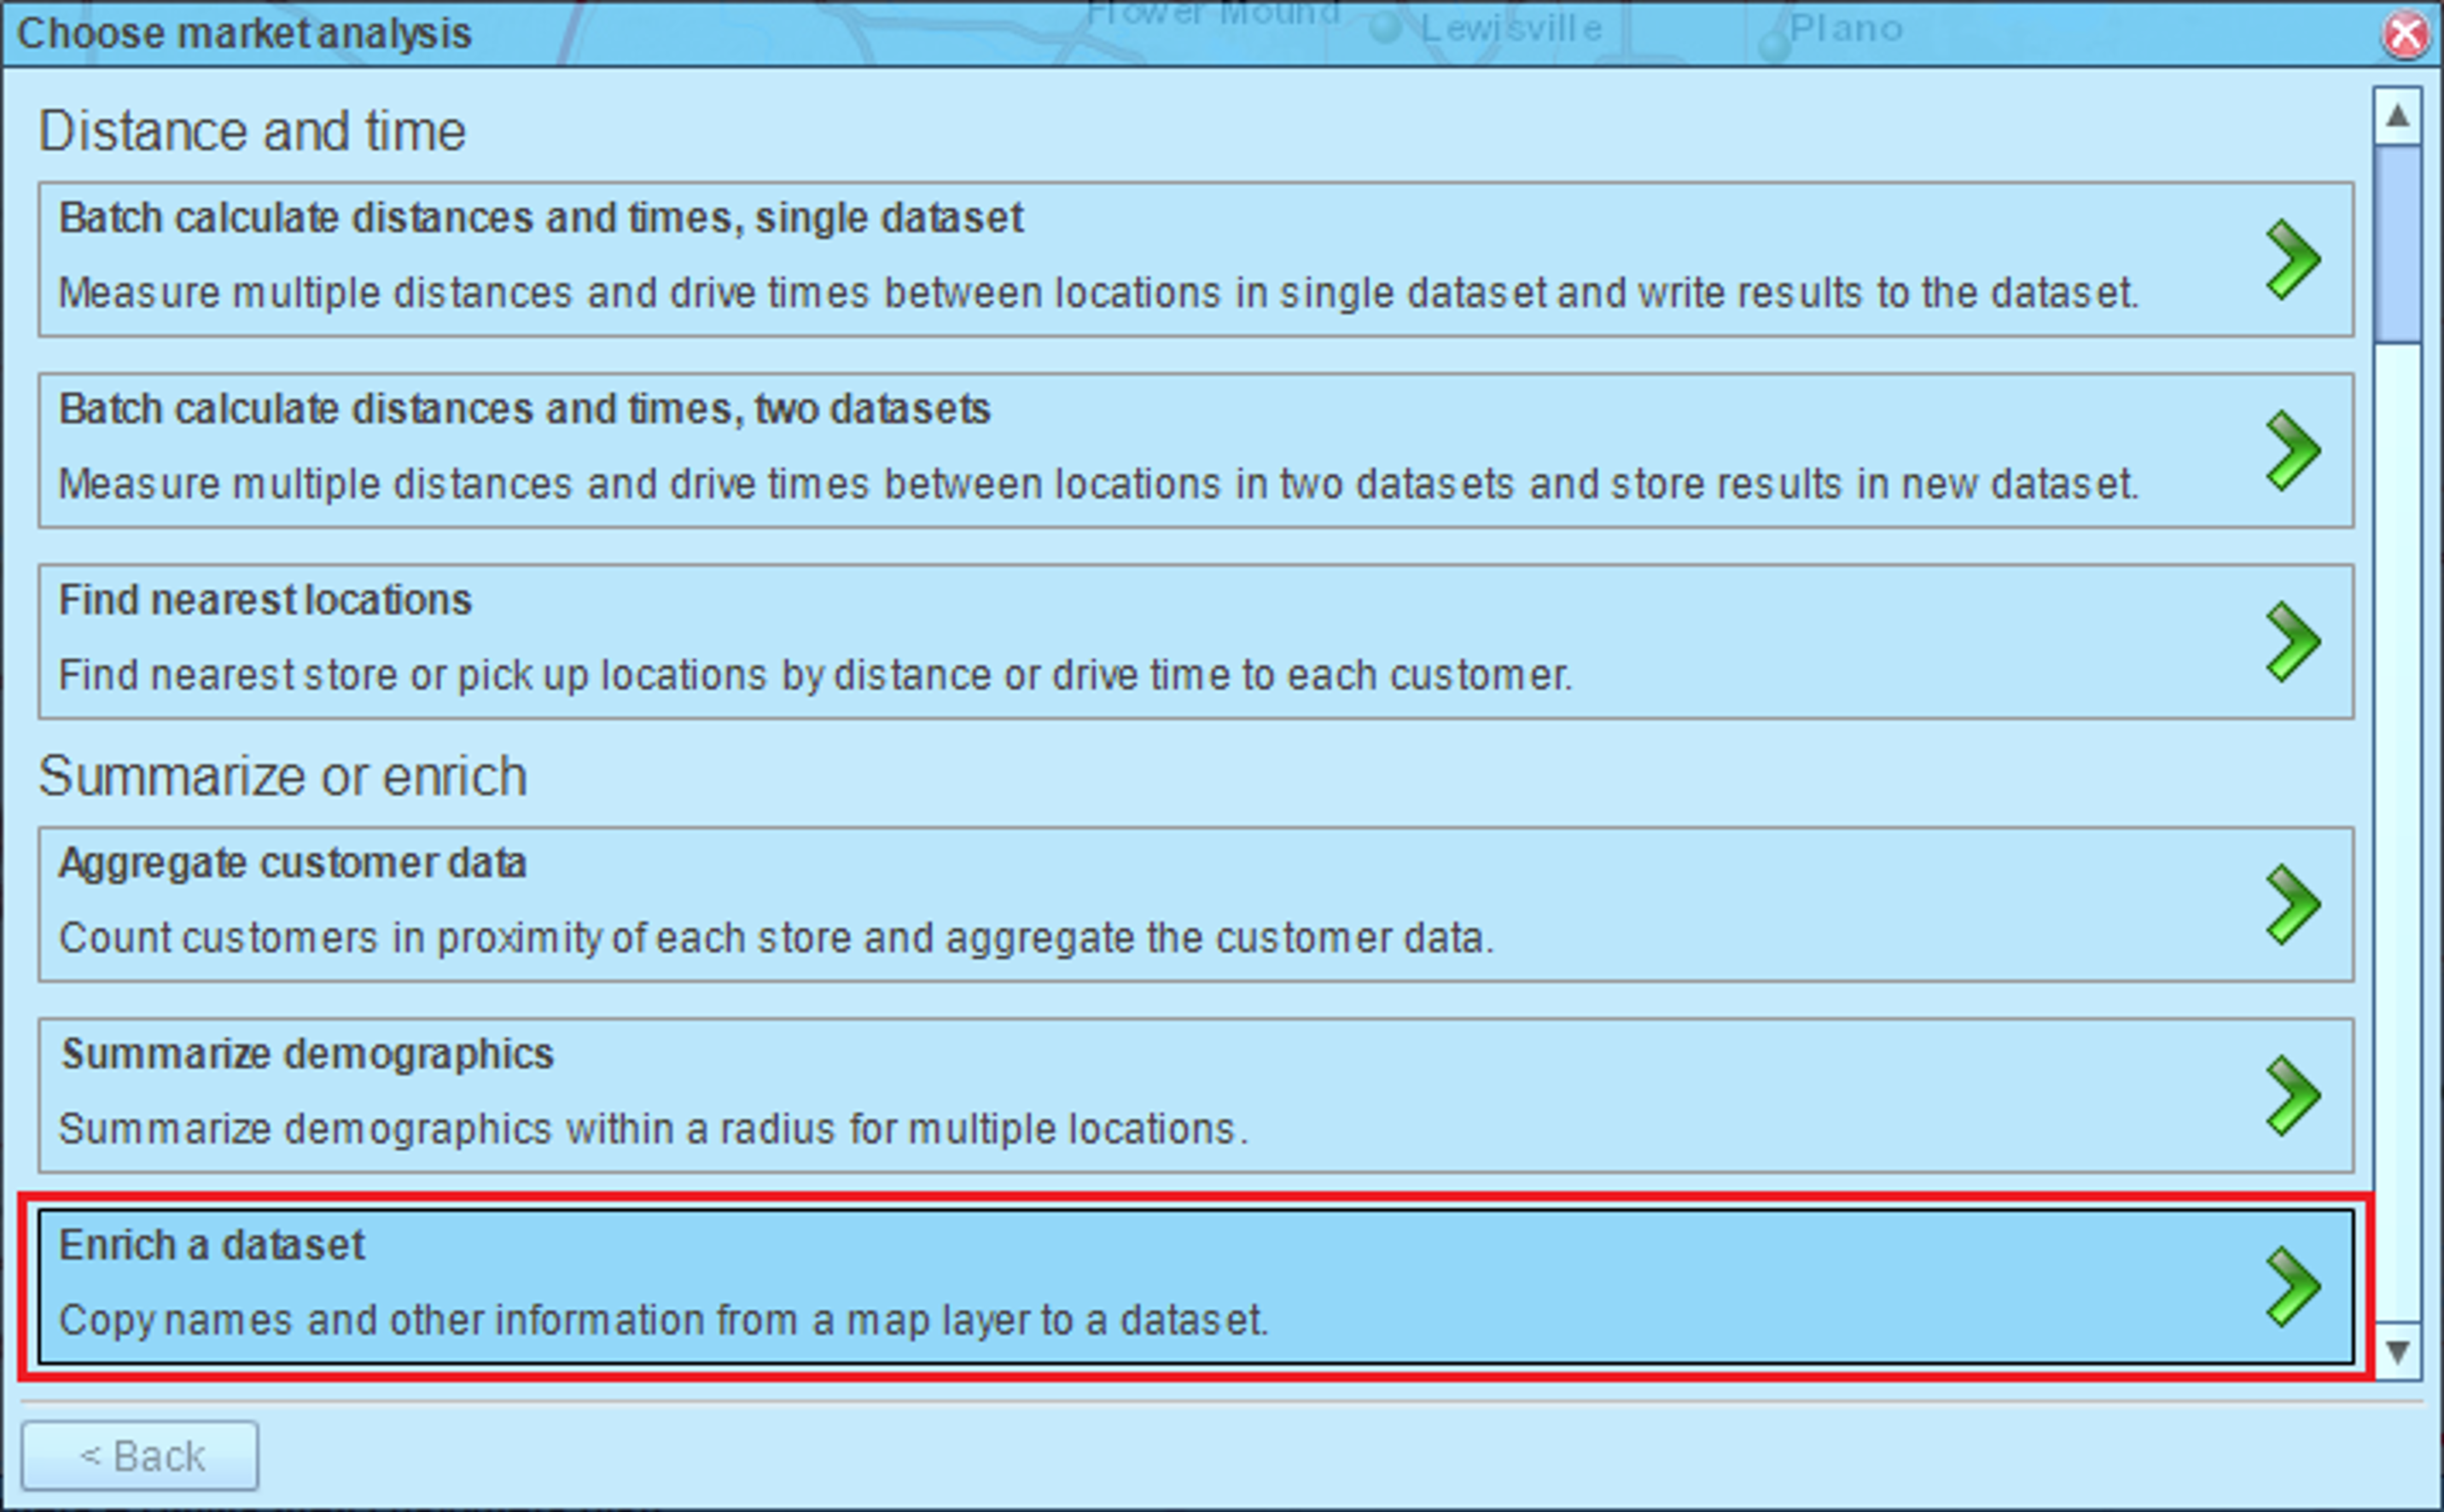Click text 'Find nearest store or pick up locations'
Viewport: 2444px width, 1512px height.
click(413, 676)
